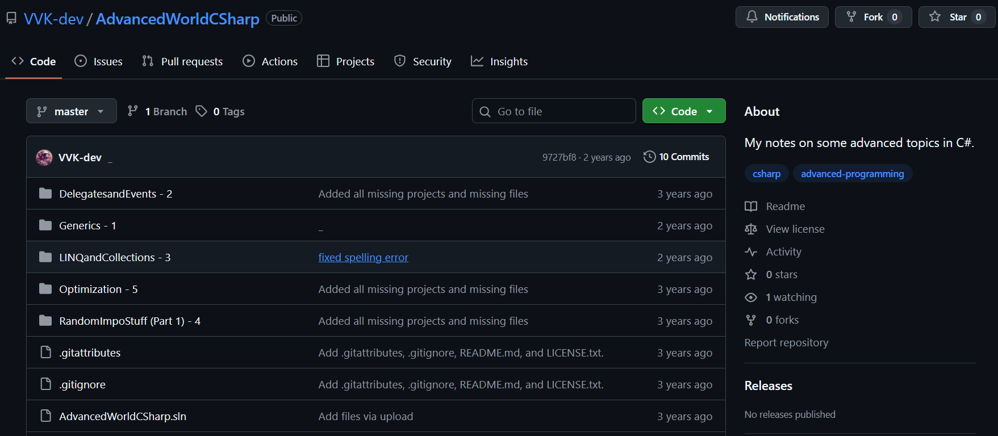Open the .gitattributes file

click(90, 353)
